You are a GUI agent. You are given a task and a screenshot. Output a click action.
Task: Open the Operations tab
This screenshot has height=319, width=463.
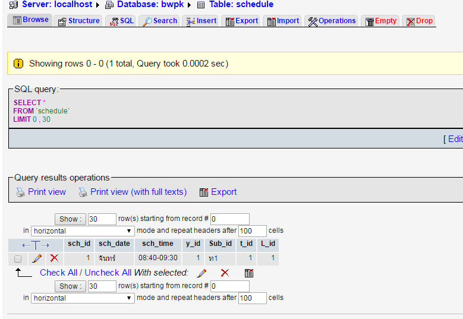(x=332, y=21)
